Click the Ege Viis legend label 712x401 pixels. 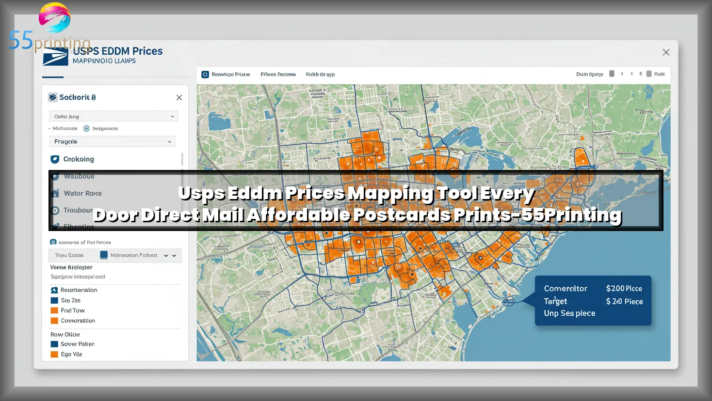(x=72, y=354)
